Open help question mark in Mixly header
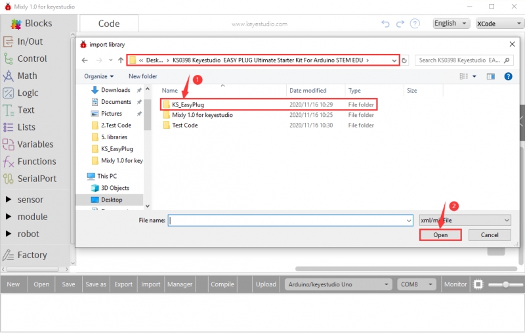The height and width of the screenshot is (333, 525). pyautogui.click(x=415, y=24)
